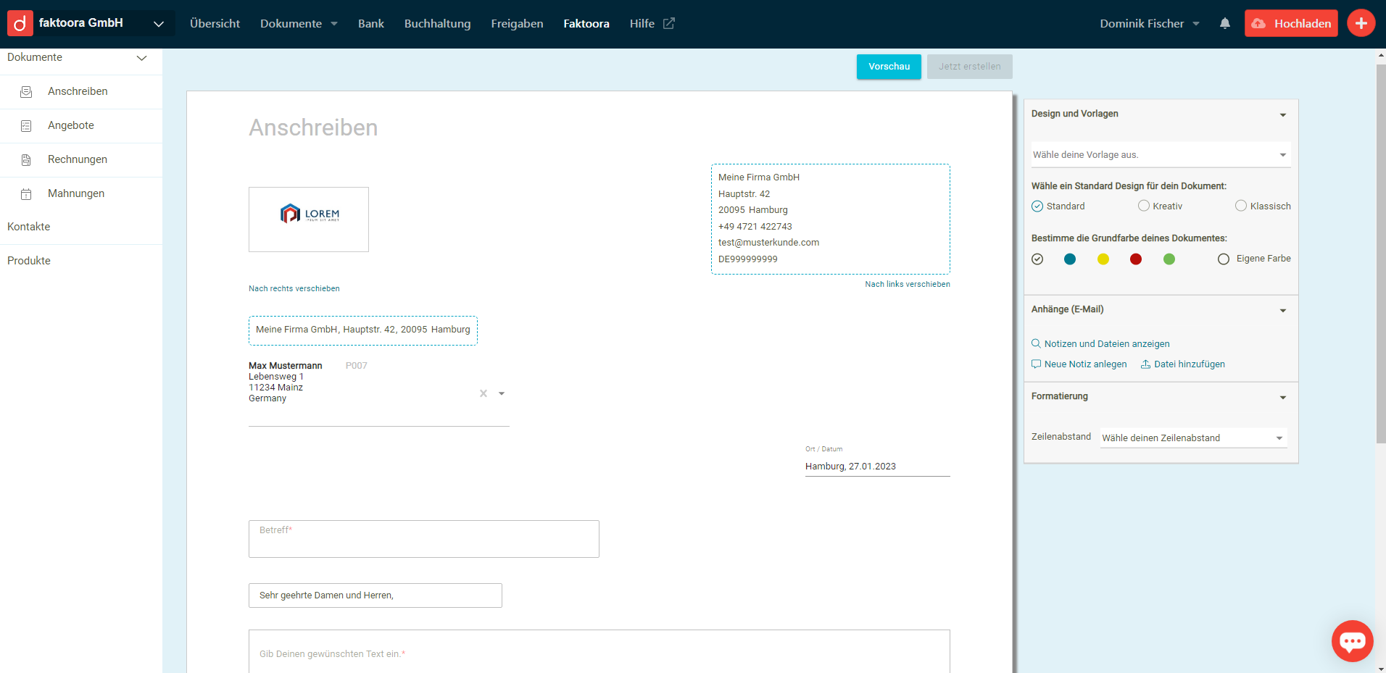Screen dimensions: 1386x673
Task: Pick the red base color swatch
Action: tap(1136, 259)
